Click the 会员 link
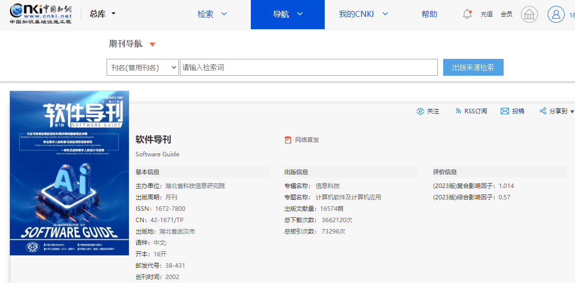 [x=507, y=15]
